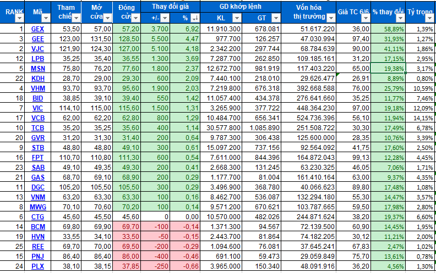
Task: Open the FPT ticker link
Action: pyautogui.click(x=37, y=158)
